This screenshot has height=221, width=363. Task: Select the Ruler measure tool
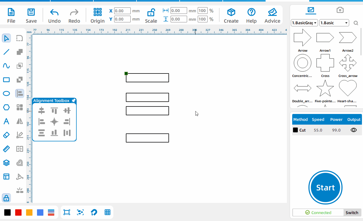click(x=6, y=149)
